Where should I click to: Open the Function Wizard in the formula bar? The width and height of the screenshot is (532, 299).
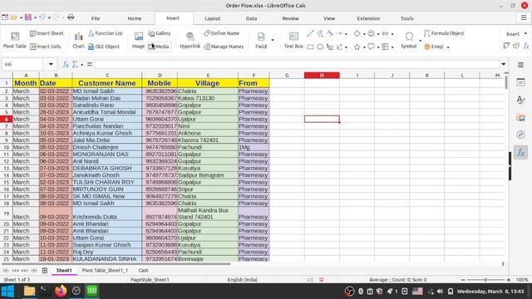coord(66,64)
